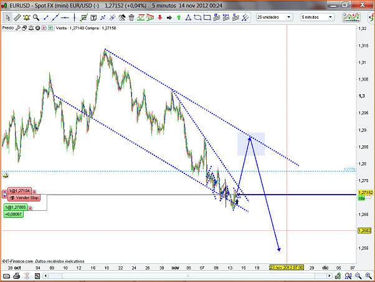Click the alert bell tool in toolbar

(27, 17)
